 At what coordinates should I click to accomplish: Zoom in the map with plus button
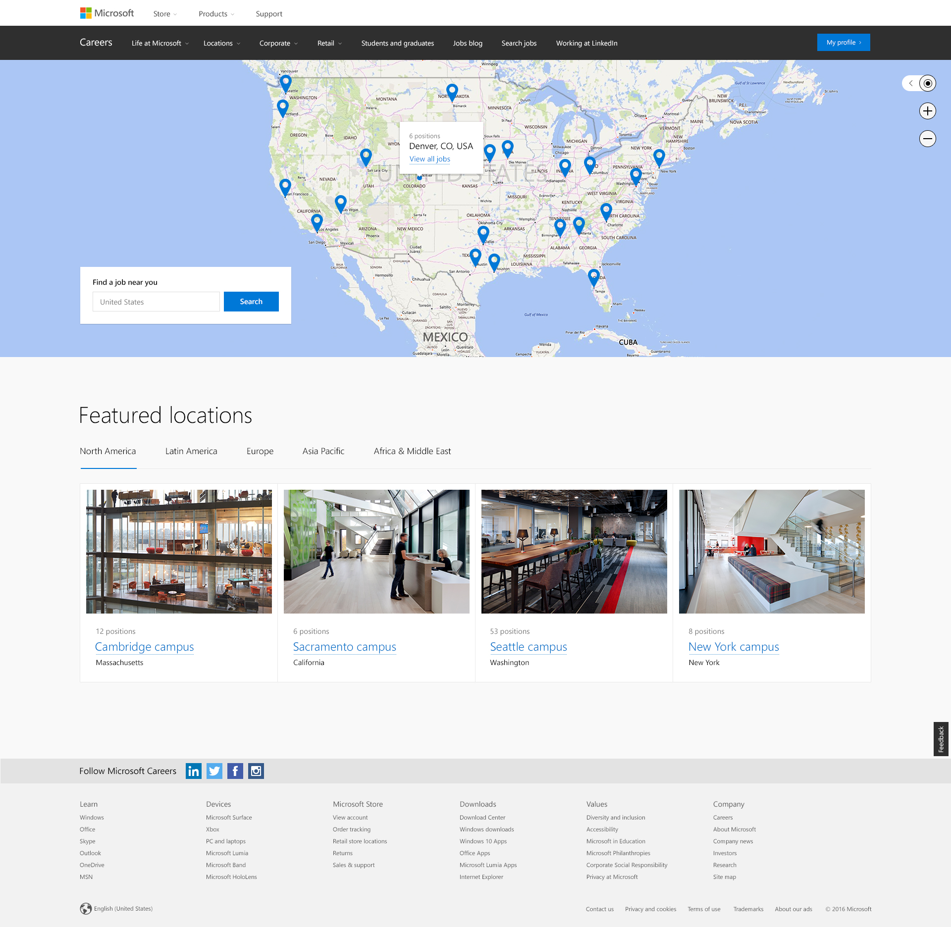point(927,111)
